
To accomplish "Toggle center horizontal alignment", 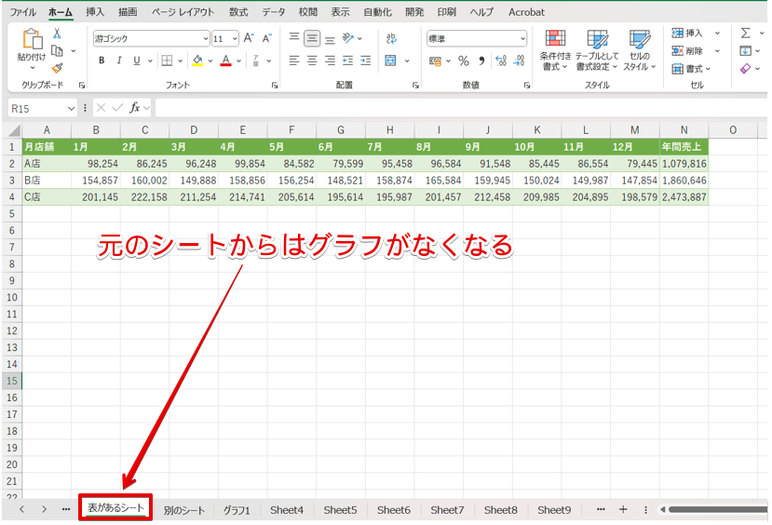I will tap(312, 61).
